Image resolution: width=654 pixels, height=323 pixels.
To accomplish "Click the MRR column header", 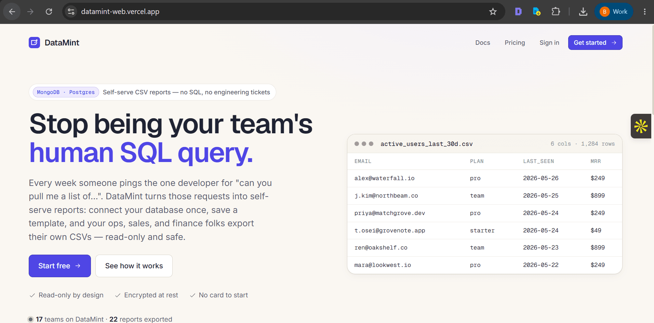I will [x=596, y=161].
